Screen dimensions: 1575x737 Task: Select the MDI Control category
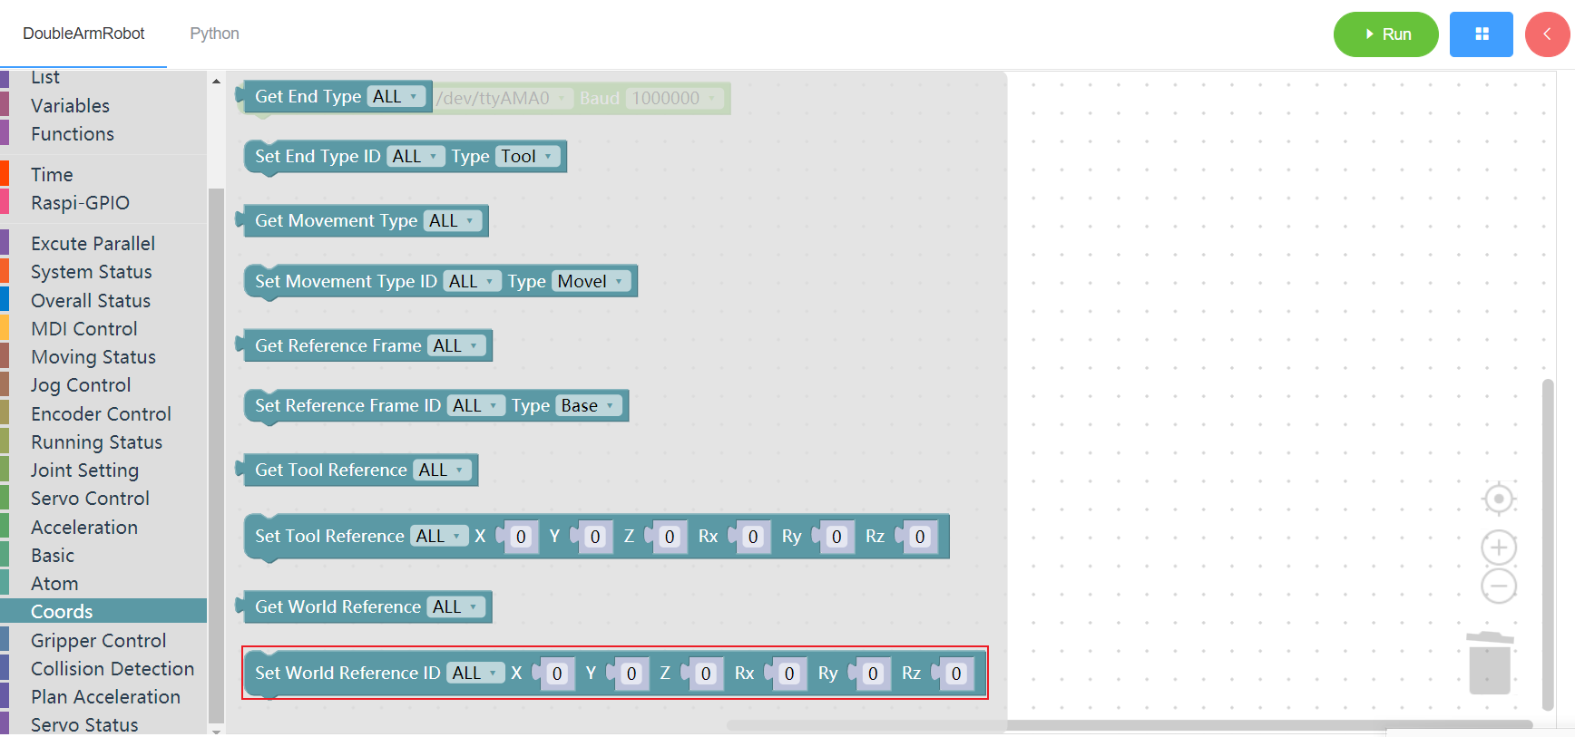click(x=103, y=328)
